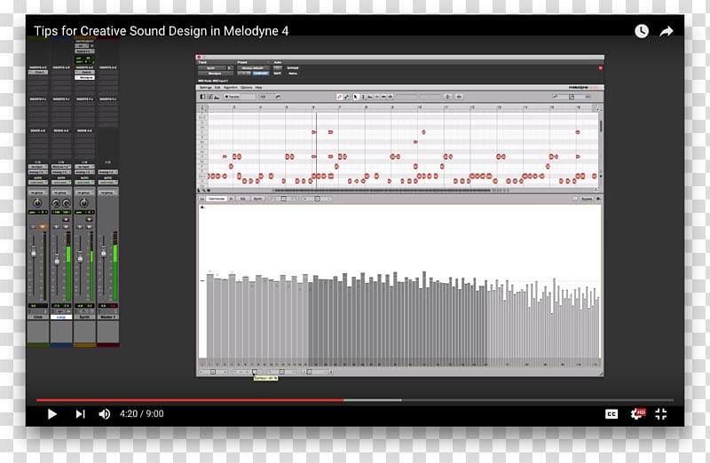Click the 4:20 / 9:00 time display
Screen dimensions: 710x463
coord(142,413)
